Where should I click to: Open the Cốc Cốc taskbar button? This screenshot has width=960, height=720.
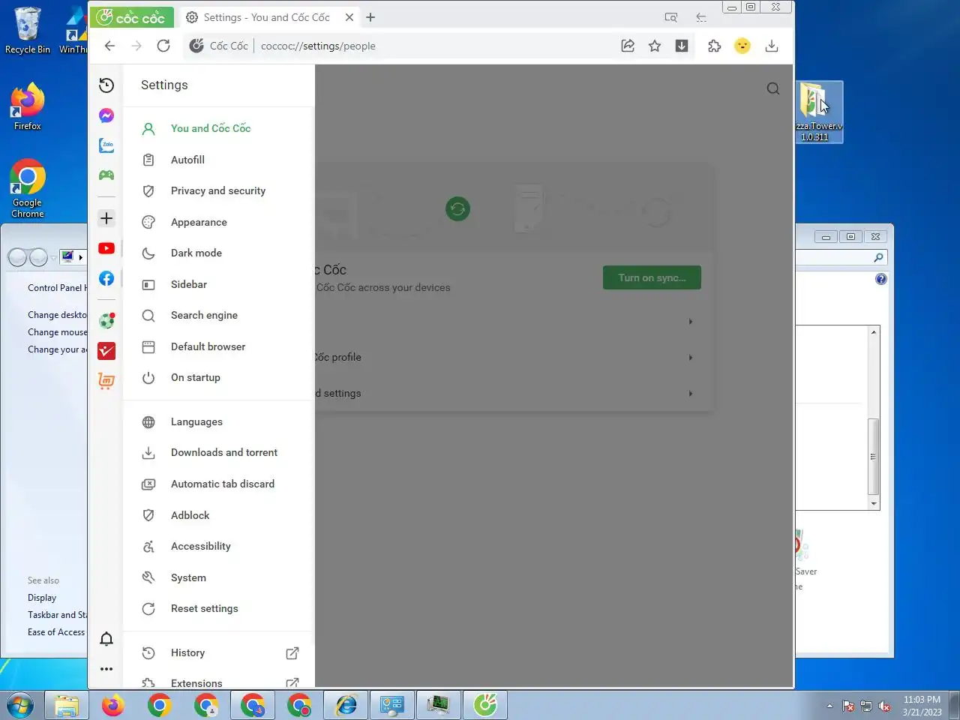[485, 705]
